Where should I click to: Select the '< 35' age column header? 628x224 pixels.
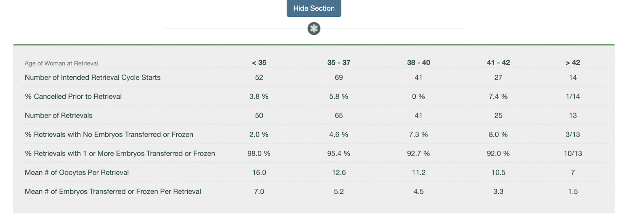(259, 63)
